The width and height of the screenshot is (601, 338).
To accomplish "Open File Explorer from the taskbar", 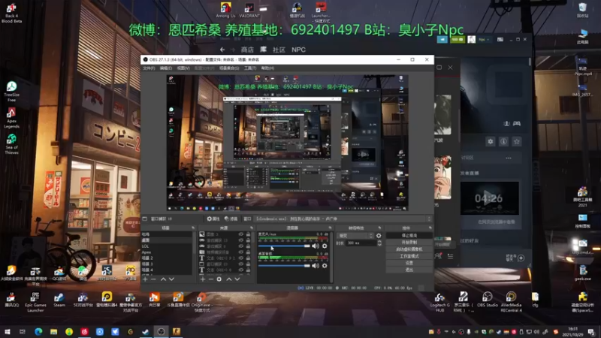I will 53,331.
